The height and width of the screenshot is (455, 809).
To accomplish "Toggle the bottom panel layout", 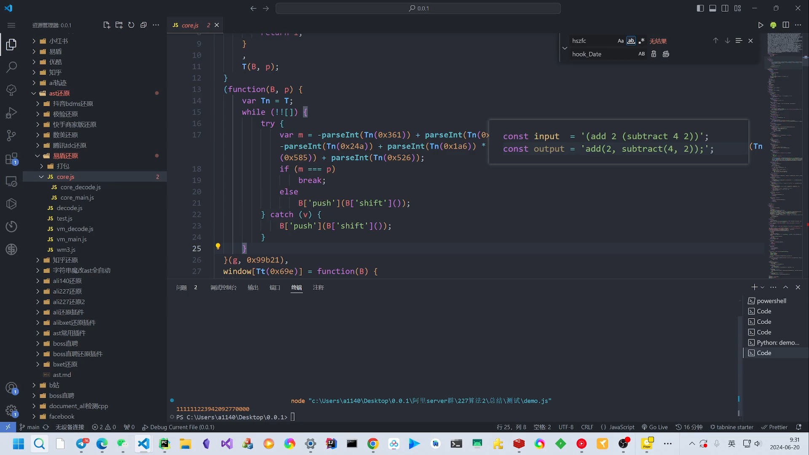I will click(713, 8).
